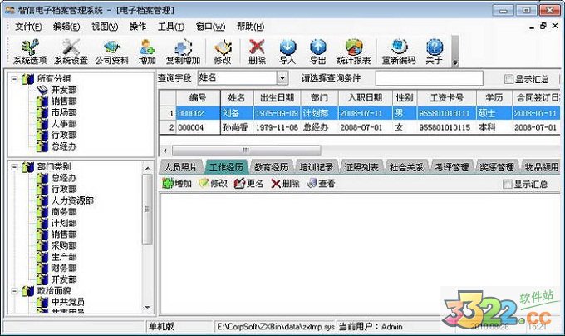Switch to 人员照片 tab
Image resolution: width=565 pixels, height=336 pixels.
pyautogui.click(x=181, y=167)
